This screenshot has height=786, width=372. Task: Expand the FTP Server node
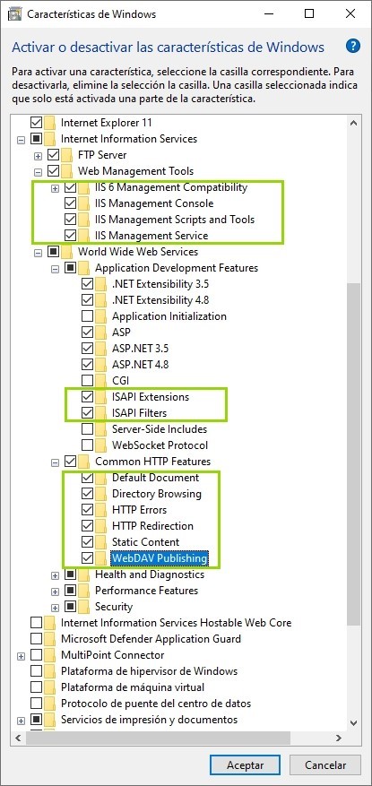point(39,155)
